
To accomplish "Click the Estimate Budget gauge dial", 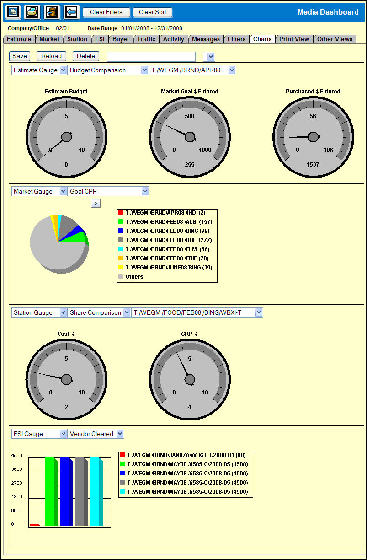I will (66, 137).
